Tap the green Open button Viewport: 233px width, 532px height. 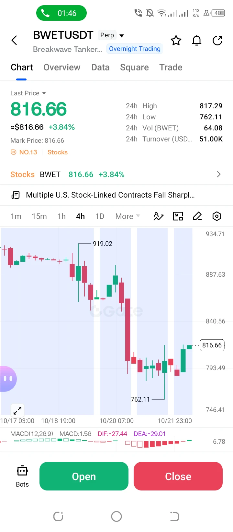(84, 476)
